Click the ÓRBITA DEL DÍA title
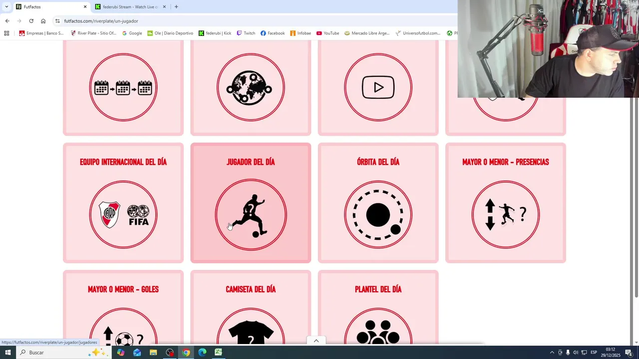 [378, 162]
